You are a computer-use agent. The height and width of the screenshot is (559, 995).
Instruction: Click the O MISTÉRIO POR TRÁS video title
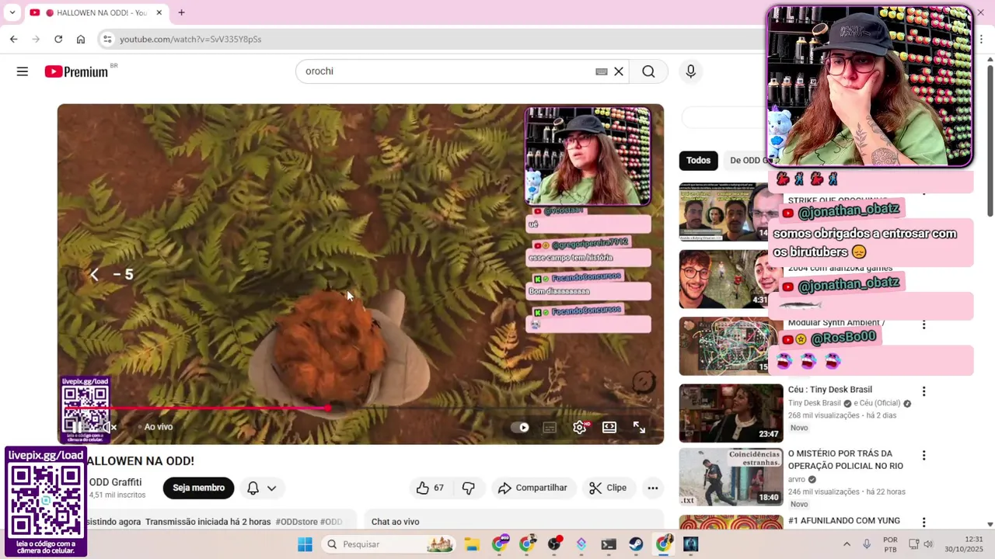pyautogui.click(x=846, y=460)
